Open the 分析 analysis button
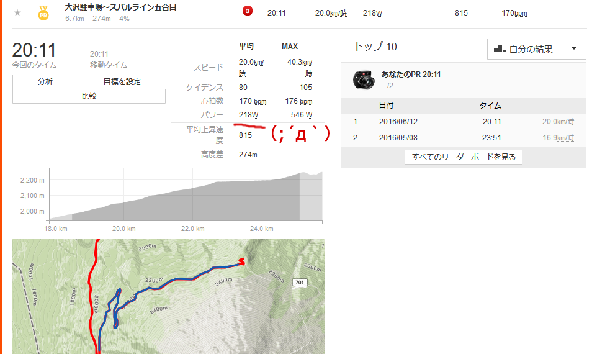This screenshot has width=592, height=354. pos(45,81)
